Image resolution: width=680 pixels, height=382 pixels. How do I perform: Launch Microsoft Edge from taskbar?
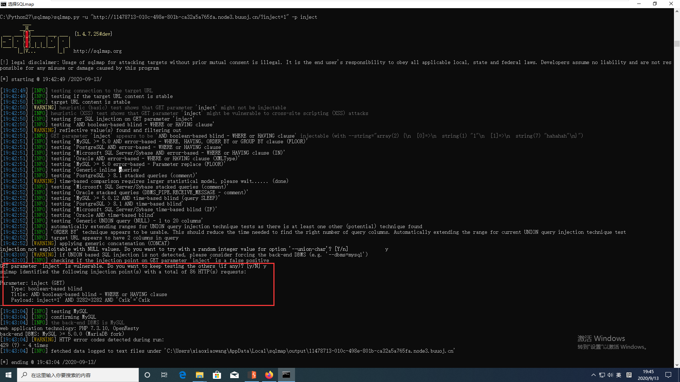182,375
